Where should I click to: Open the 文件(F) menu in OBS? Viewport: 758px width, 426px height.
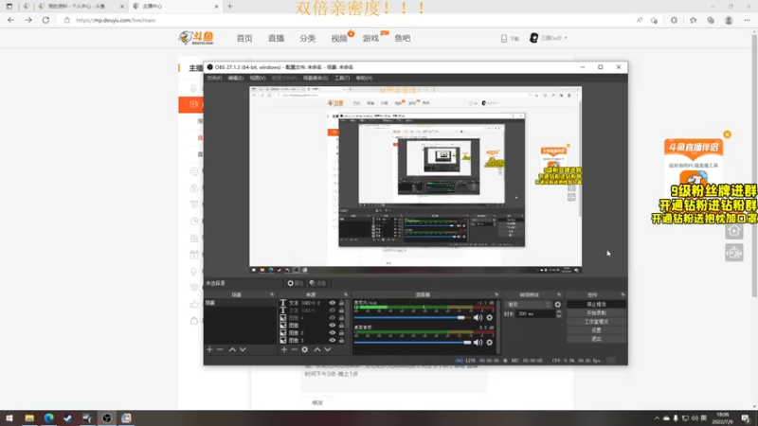tap(214, 78)
